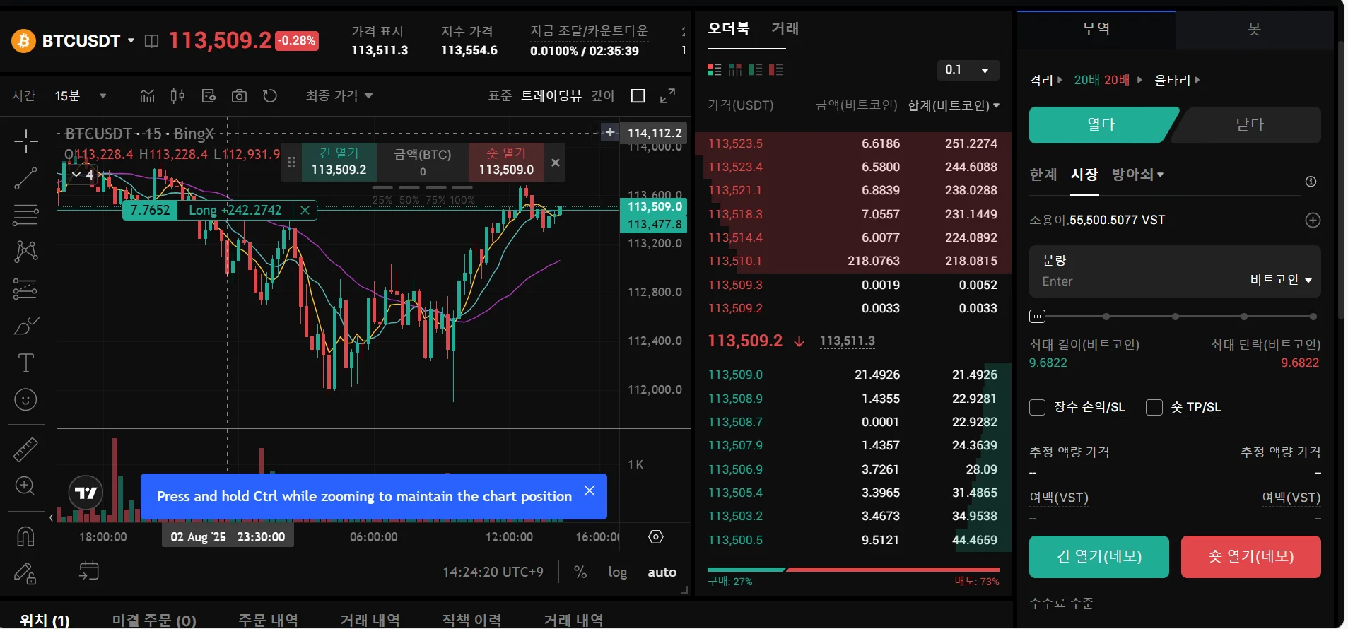The width and height of the screenshot is (1348, 629).
Task: Select the ruler measure tool
Action: pyautogui.click(x=25, y=449)
